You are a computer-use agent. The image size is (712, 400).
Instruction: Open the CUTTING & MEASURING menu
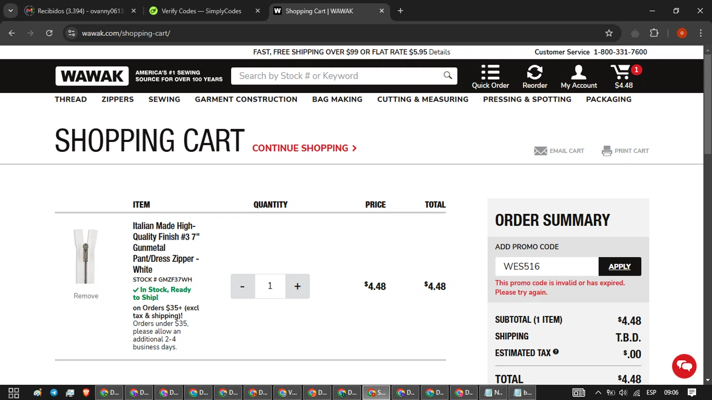(x=422, y=99)
